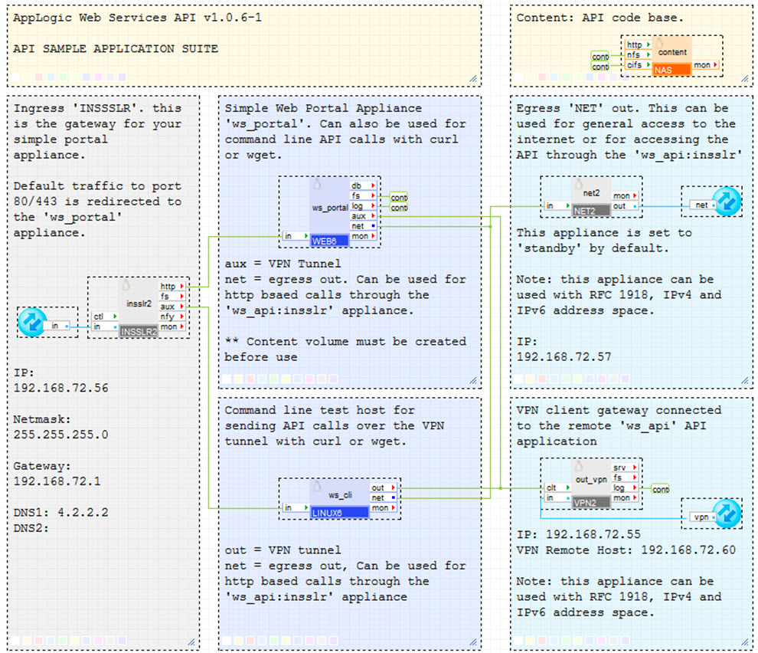Select the content NAS appliance
Screen dimensions: 758x653
point(671,55)
